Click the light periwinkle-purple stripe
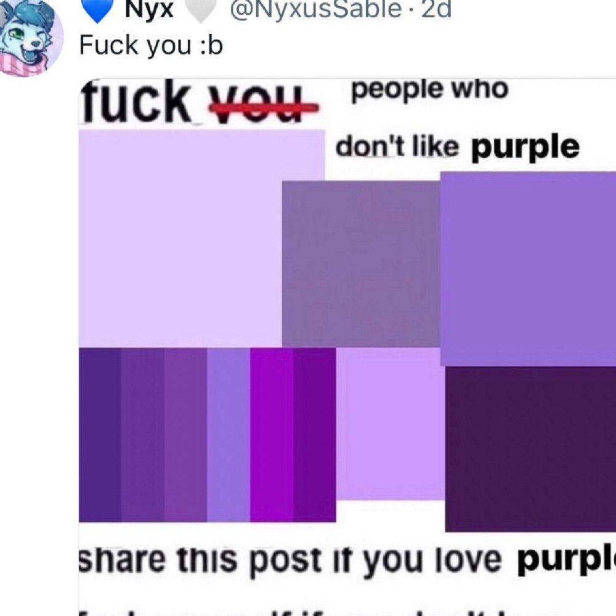 (x=229, y=435)
